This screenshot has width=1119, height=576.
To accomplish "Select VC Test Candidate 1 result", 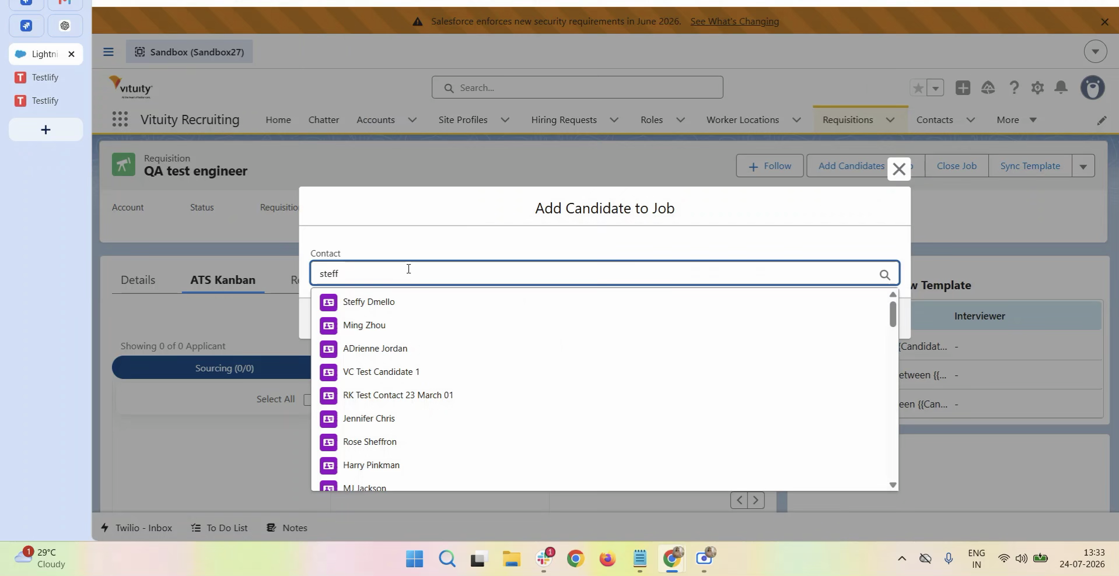I will [x=600, y=372].
